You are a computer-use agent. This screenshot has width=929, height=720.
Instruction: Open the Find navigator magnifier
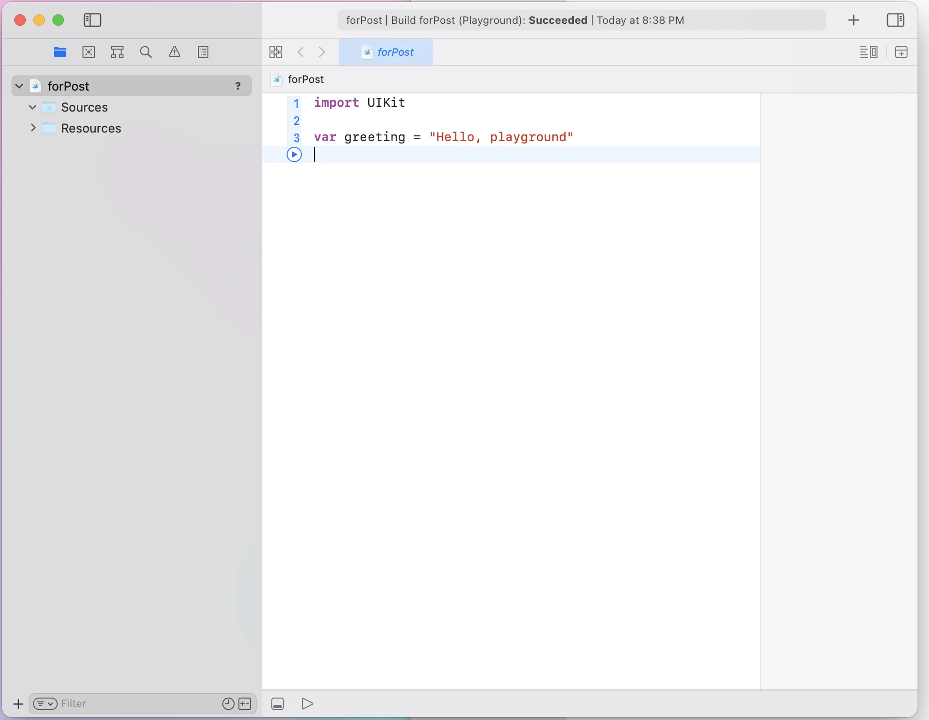pyautogui.click(x=146, y=52)
